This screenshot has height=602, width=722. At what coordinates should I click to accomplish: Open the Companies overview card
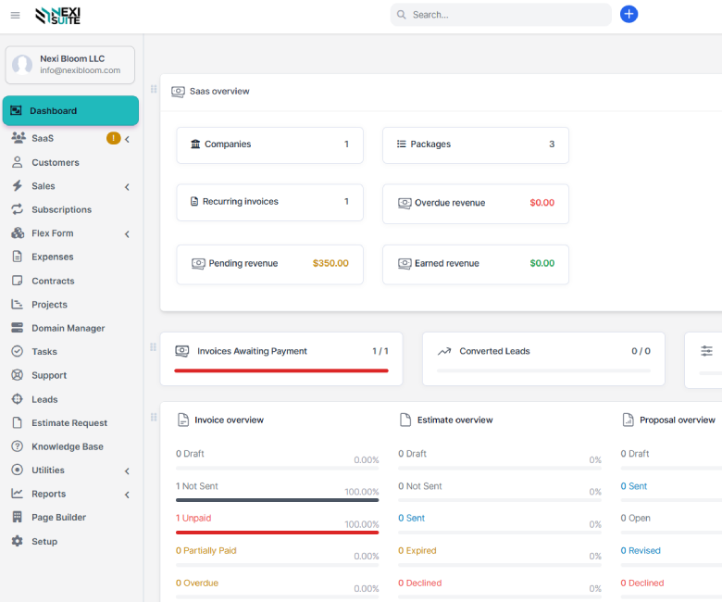(270, 145)
